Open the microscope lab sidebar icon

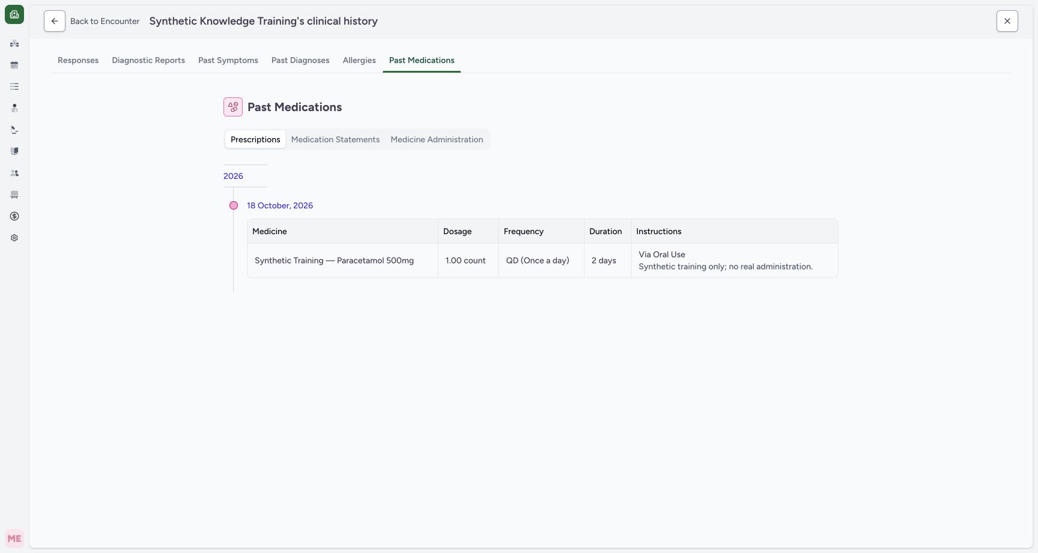(14, 130)
